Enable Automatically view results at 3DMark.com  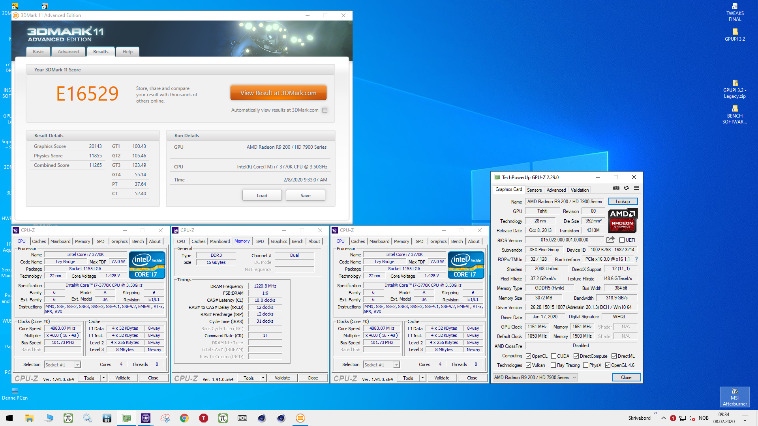(325, 110)
